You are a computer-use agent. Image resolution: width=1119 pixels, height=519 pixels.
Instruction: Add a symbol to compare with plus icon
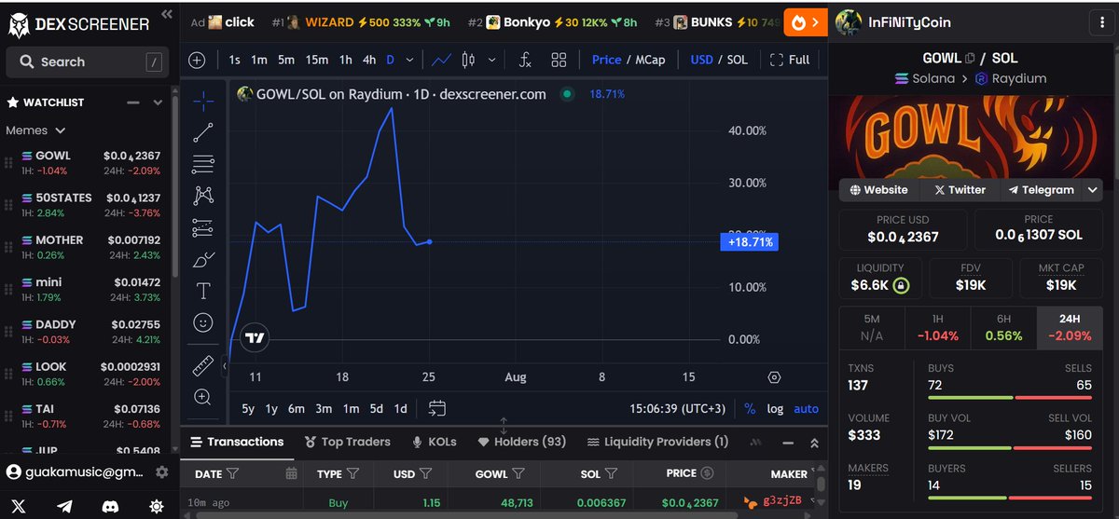click(x=197, y=60)
